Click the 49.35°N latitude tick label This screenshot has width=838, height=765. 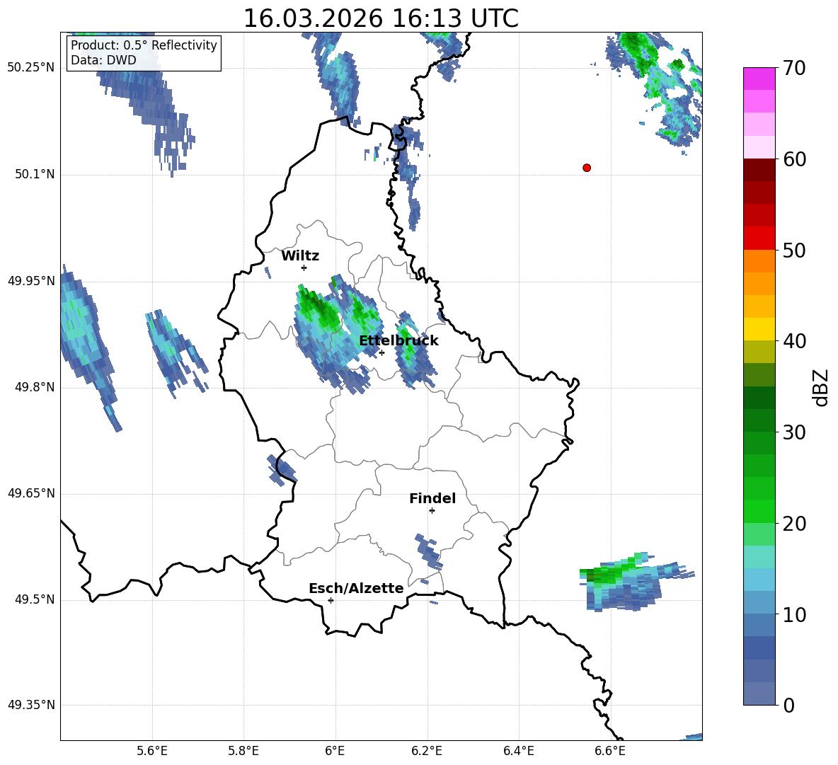(31, 705)
